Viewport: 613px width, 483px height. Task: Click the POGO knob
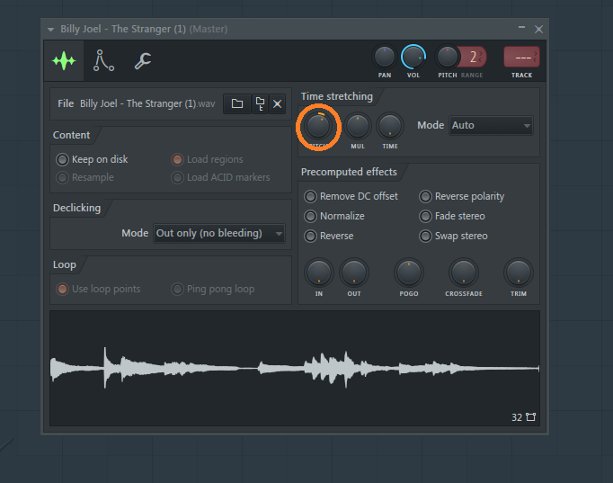click(x=409, y=273)
